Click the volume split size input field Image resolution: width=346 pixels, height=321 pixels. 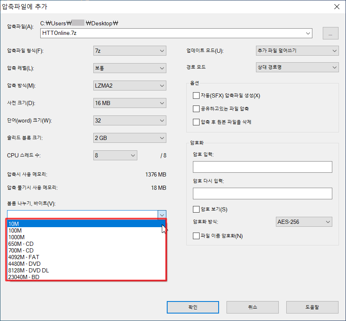83,215
